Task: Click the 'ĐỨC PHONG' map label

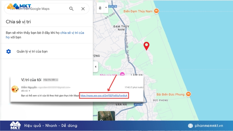Action: pos(161,100)
